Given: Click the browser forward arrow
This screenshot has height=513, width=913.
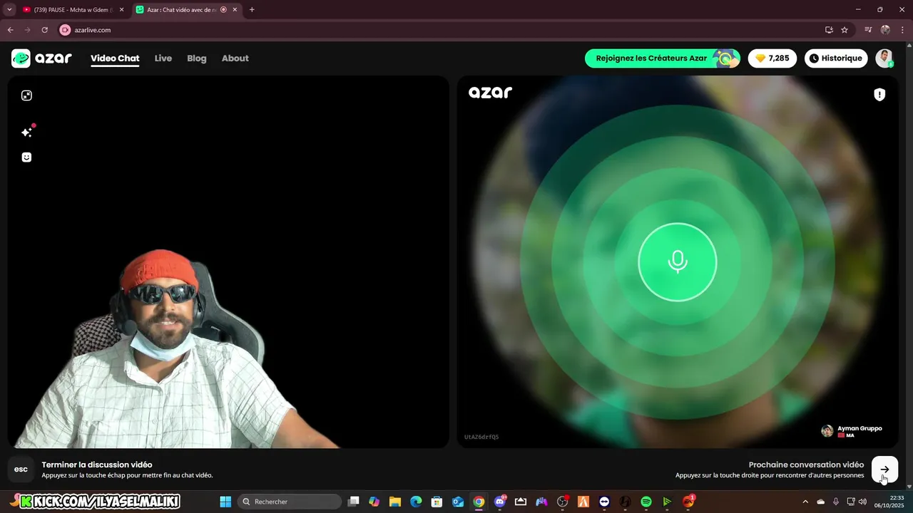Looking at the screenshot, I should [28, 30].
